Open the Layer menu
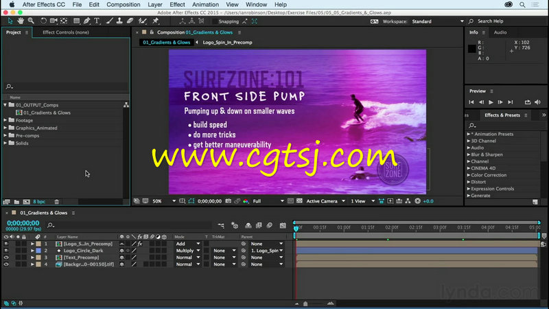Image resolution: width=549 pixels, height=309 pixels. pos(155,5)
